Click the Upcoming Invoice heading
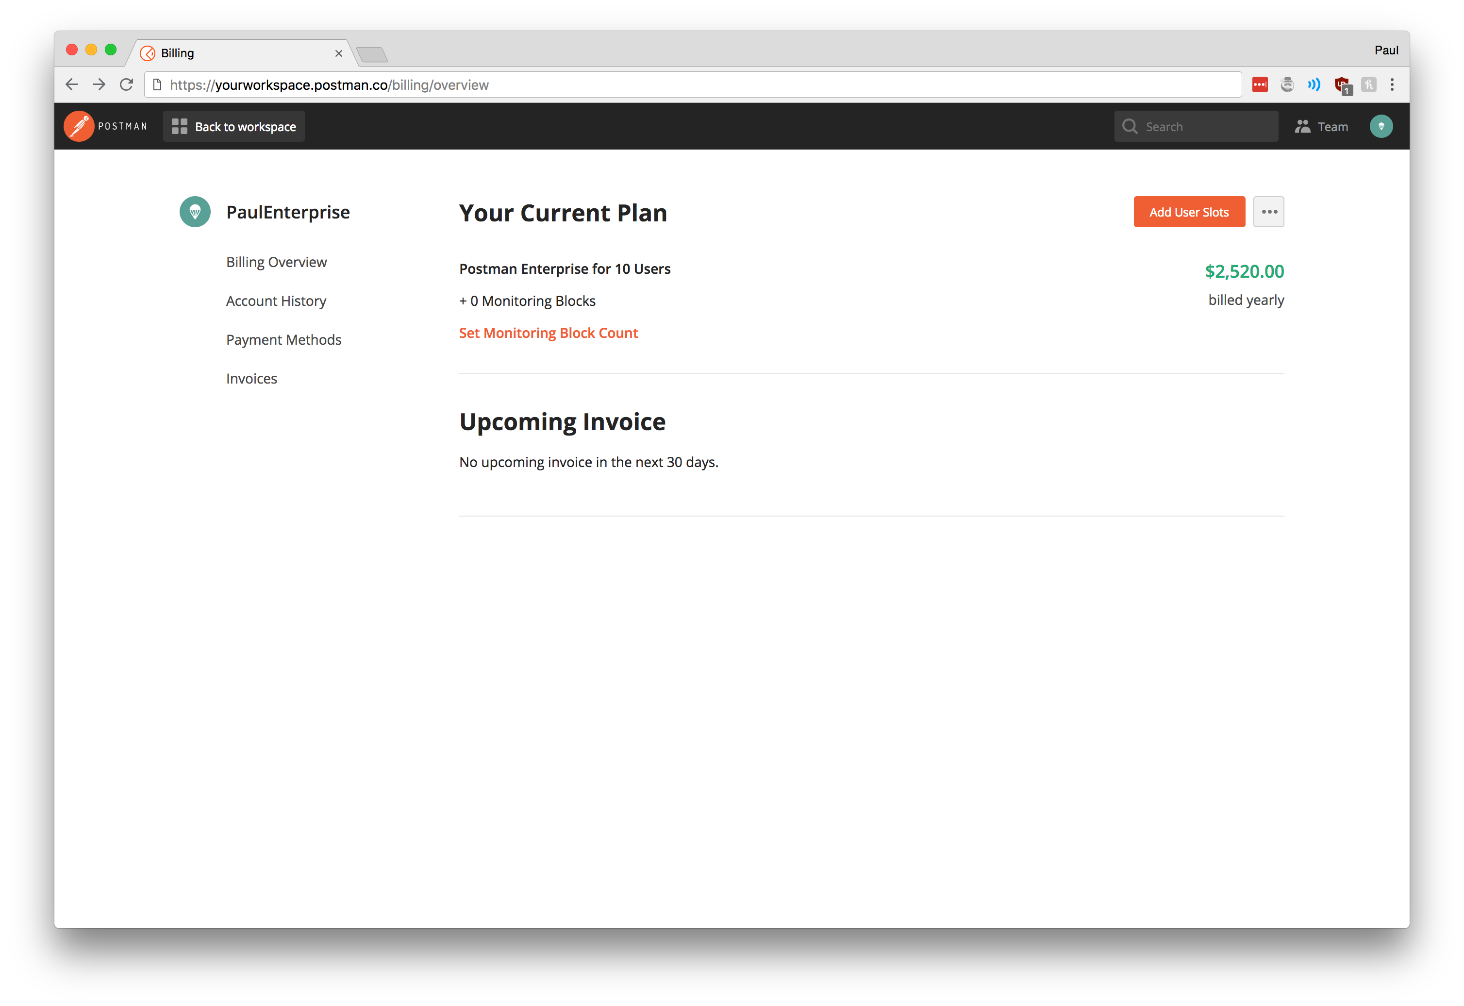Image resolution: width=1464 pixels, height=1006 pixels. click(x=562, y=422)
